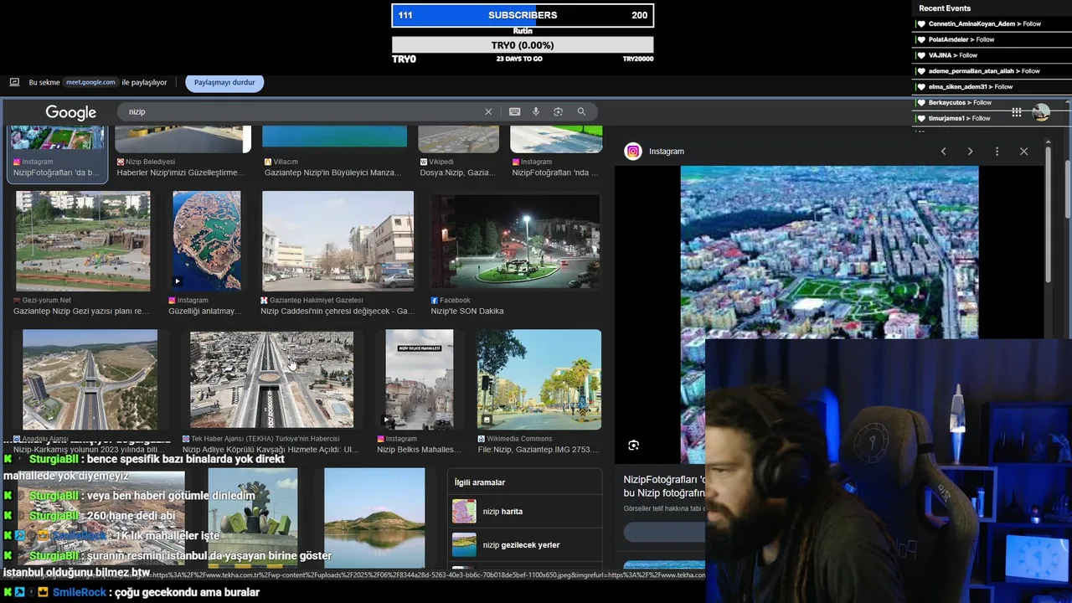Open the Wikimedia Commons palm street thumbnail
Viewport: 1072px width, 603px height.
click(539, 379)
